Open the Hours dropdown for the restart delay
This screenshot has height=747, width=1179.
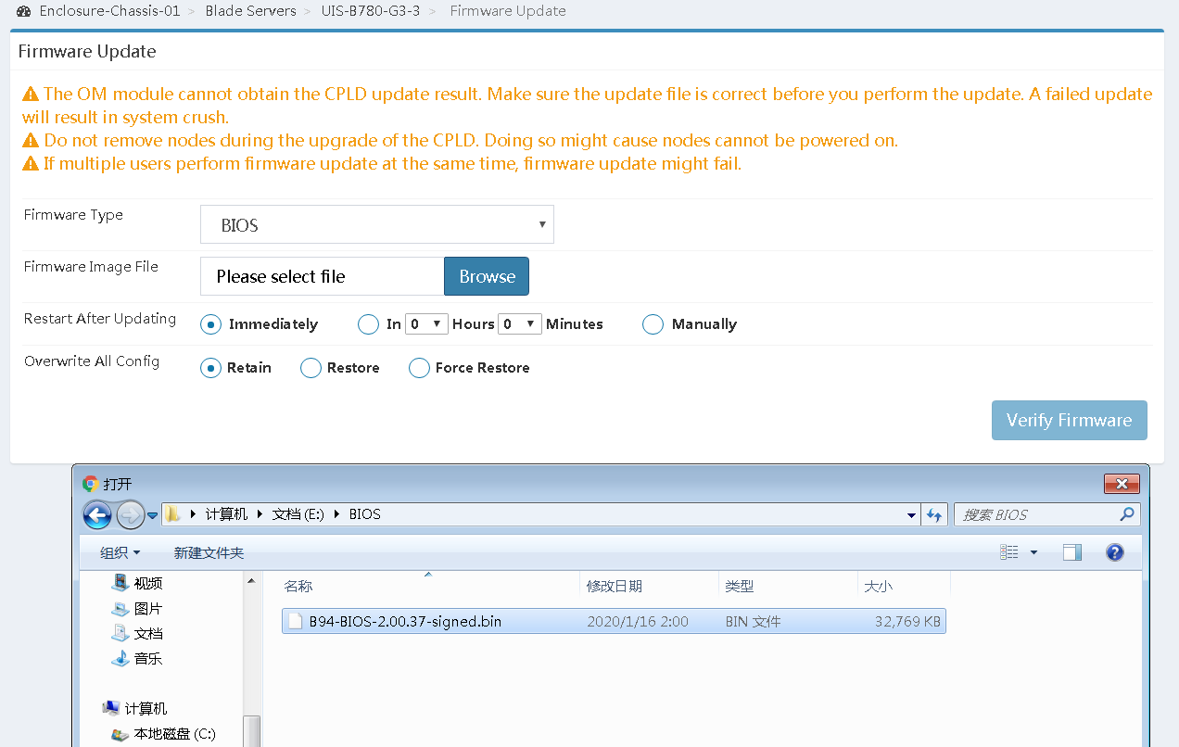click(x=426, y=323)
